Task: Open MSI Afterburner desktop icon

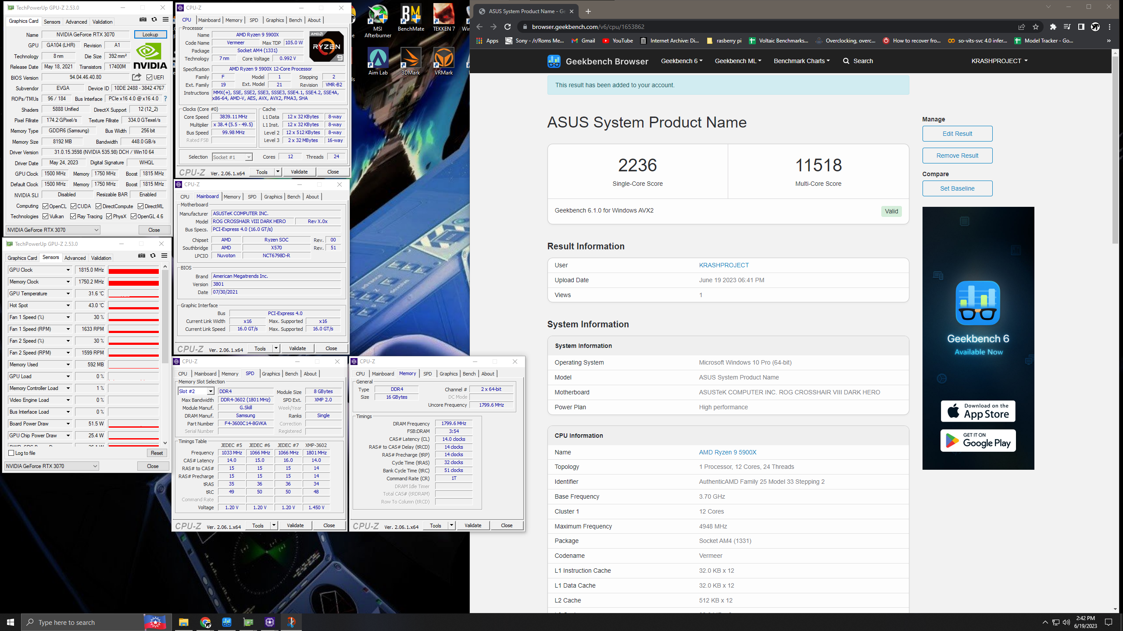Action: click(x=378, y=21)
